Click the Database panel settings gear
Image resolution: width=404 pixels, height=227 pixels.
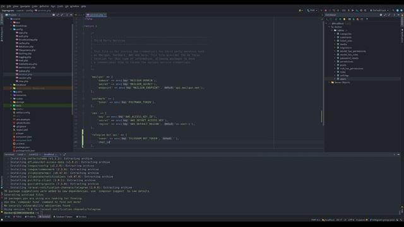[x=381, y=15]
